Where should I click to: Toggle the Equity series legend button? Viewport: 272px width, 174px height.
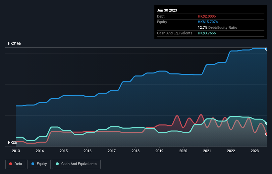click(39, 164)
